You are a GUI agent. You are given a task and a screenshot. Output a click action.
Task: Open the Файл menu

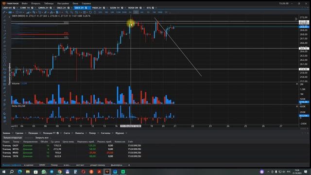click(25, 3)
